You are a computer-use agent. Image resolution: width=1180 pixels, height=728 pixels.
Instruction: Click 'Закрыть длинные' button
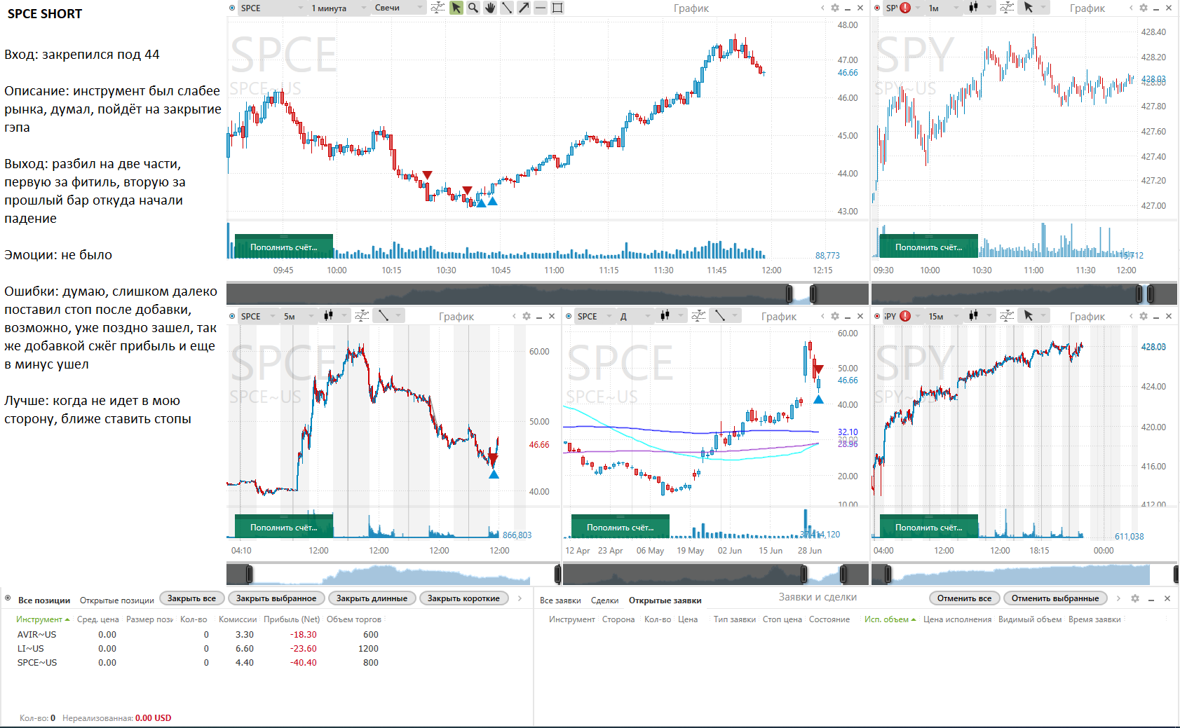point(372,598)
